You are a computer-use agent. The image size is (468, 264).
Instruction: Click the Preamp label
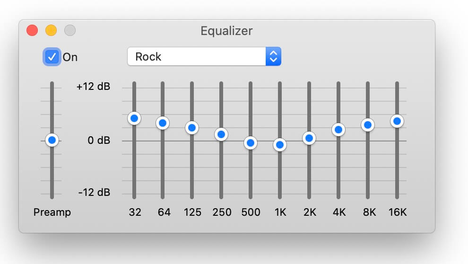[x=52, y=212]
